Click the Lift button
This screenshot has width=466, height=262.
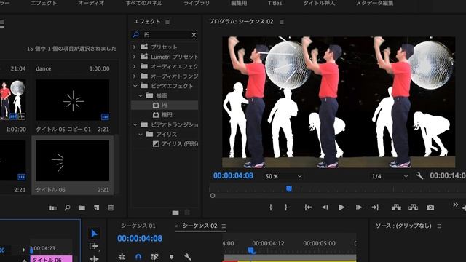(396, 207)
